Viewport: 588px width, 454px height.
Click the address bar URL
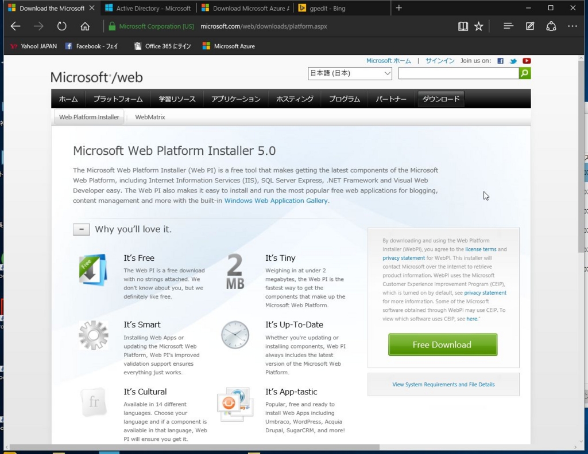click(x=264, y=26)
